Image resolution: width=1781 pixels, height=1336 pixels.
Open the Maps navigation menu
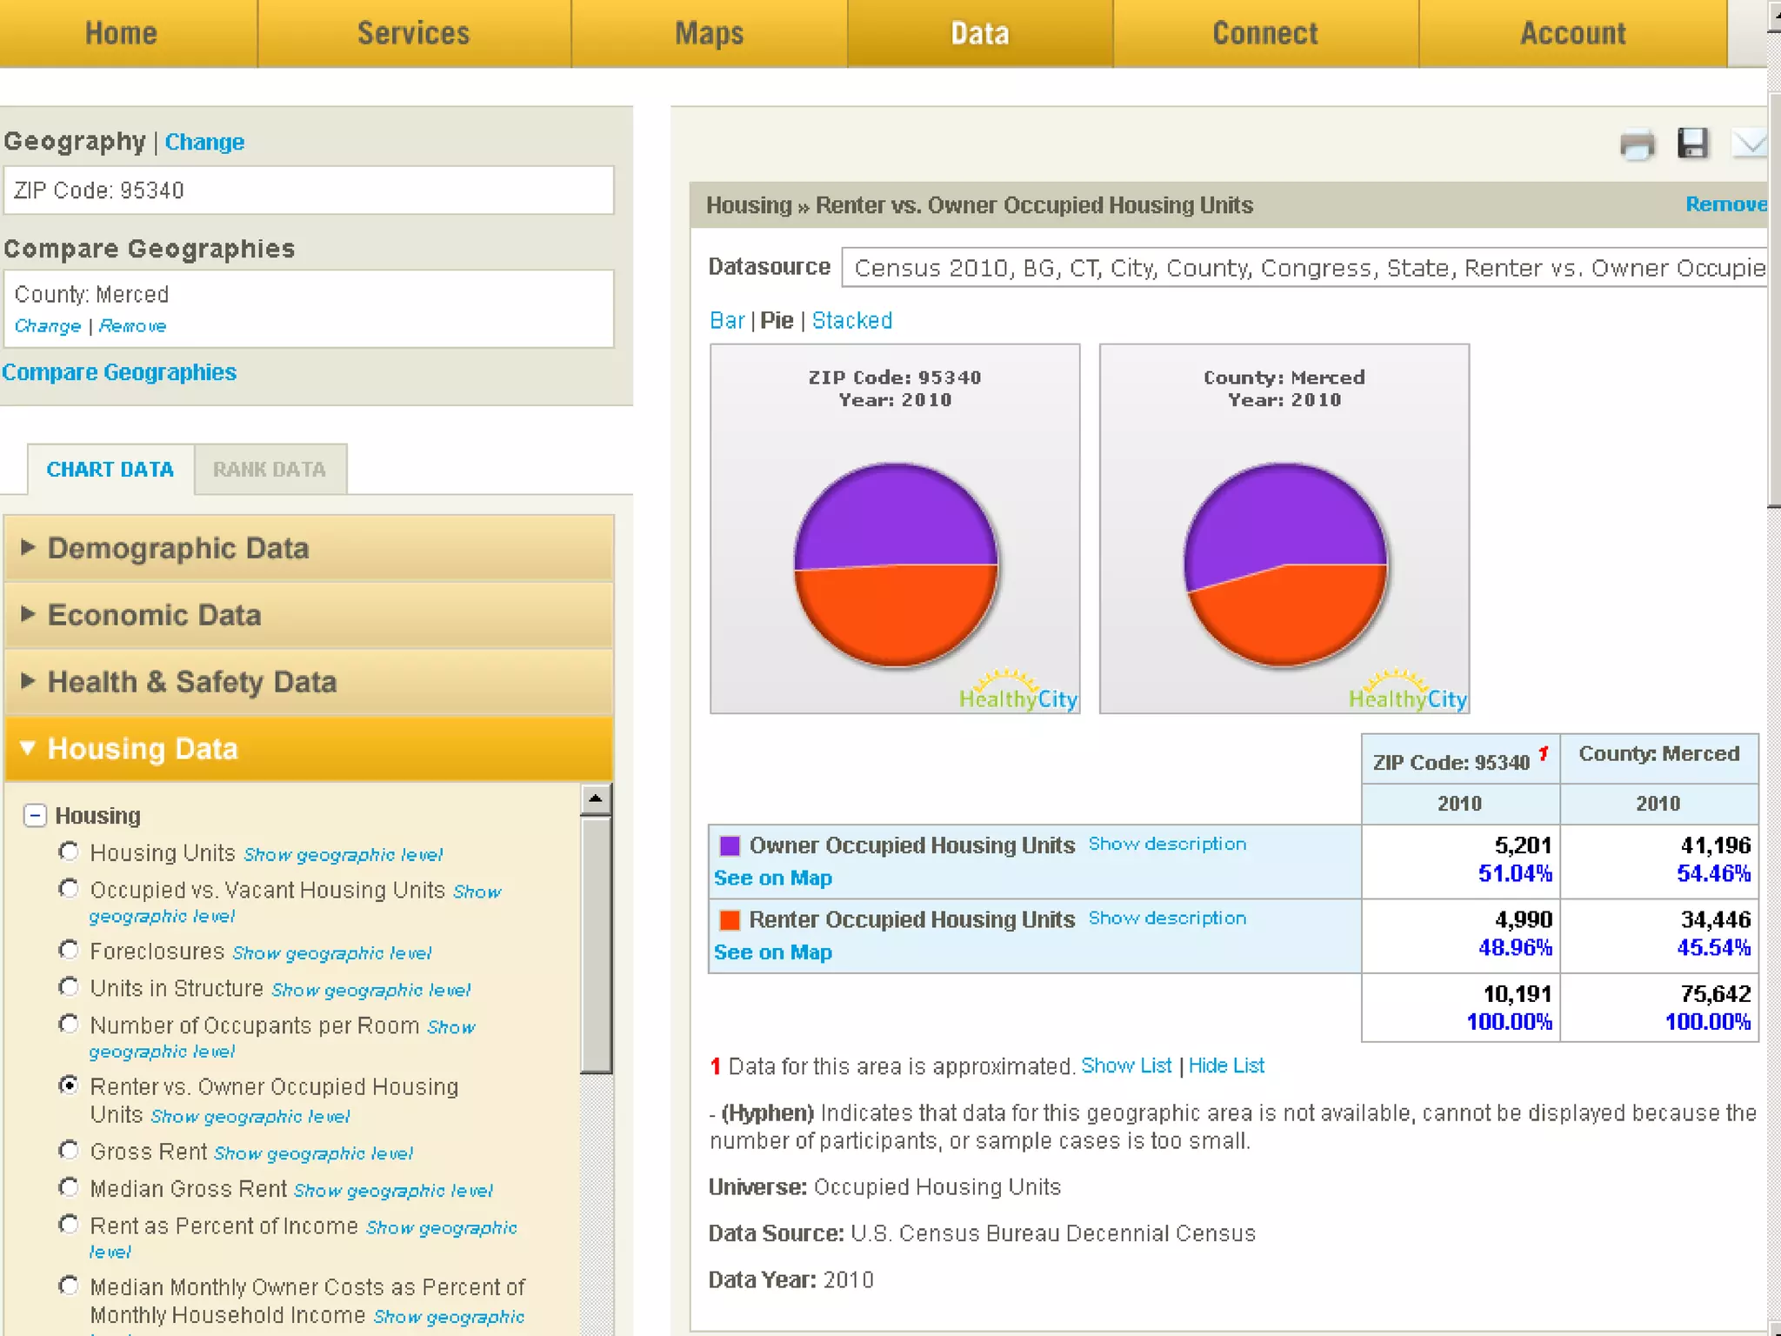(709, 33)
